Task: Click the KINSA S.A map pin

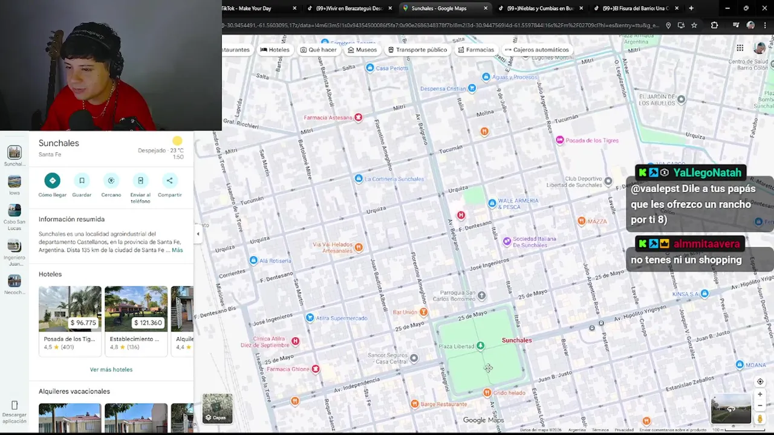Action: (x=704, y=294)
